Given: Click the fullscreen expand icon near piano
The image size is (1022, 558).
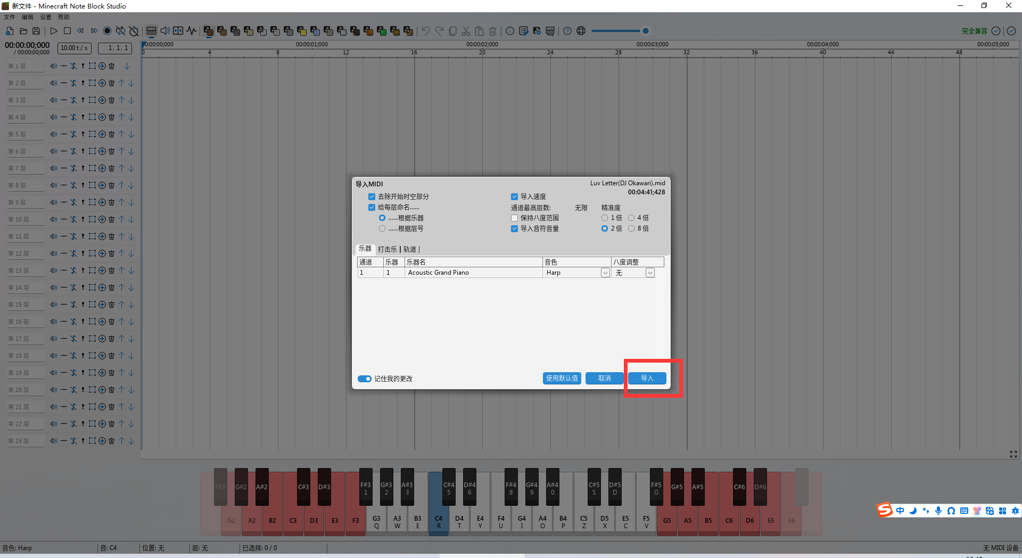Looking at the screenshot, I should [1013, 454].
